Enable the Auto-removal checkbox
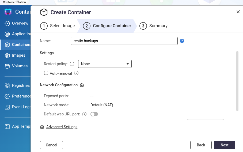243x152 pixels. [x=46, y=73]
